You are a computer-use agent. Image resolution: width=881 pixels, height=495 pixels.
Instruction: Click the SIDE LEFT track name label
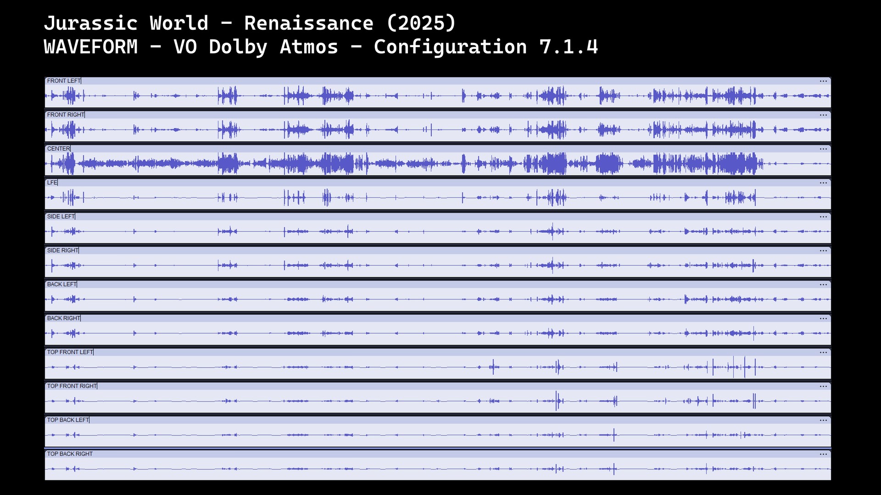pyautogui.click(x=61, y=217)
